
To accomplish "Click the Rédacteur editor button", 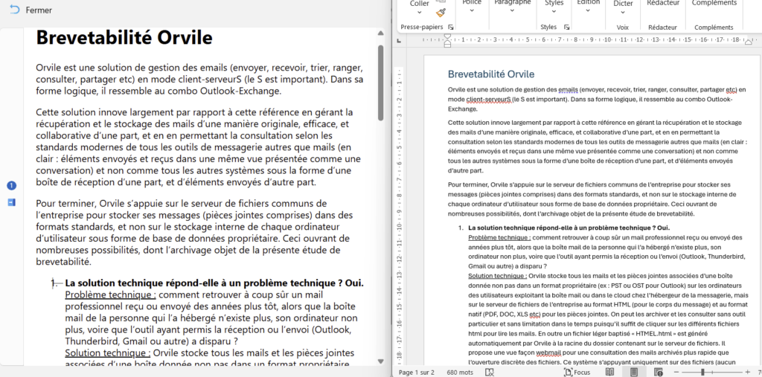I will tap(662, 4).
